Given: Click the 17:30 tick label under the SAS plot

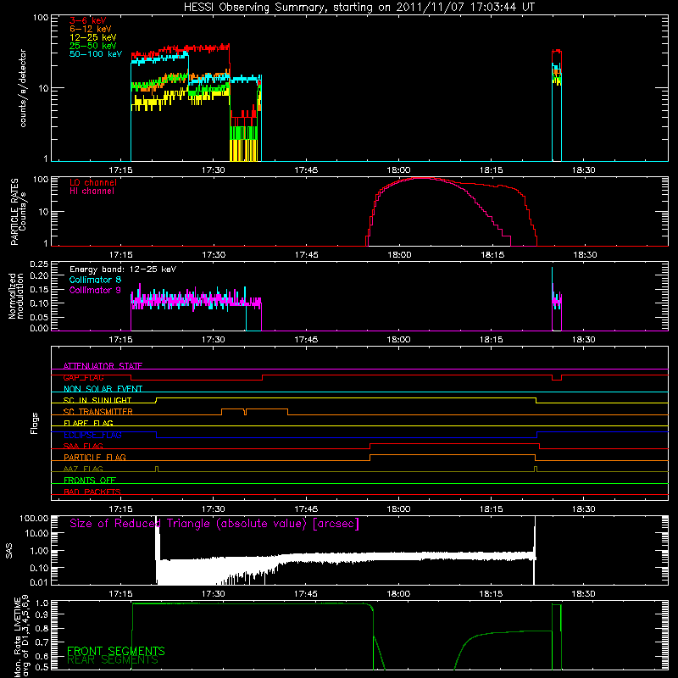Looking at the screenshot, I should [214, 594].
